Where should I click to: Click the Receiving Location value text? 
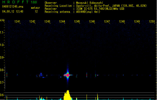tap(112, 6)
